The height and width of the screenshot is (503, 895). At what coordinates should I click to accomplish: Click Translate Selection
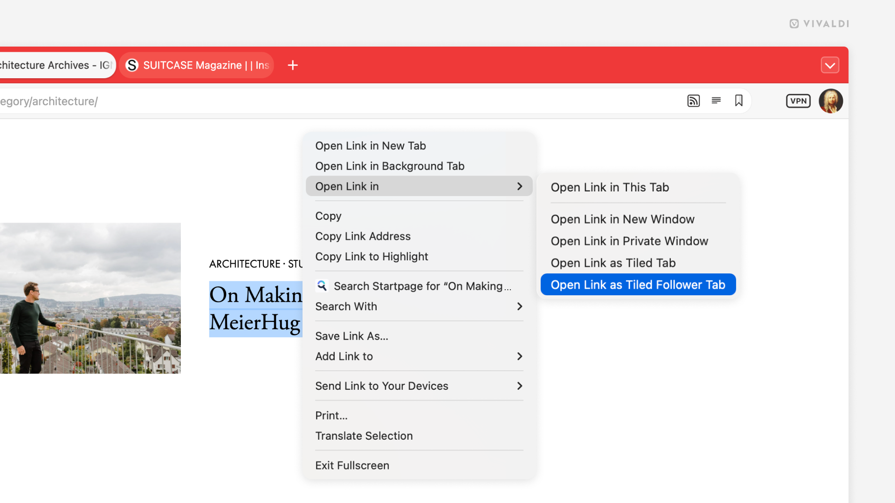tap(364, 435)
